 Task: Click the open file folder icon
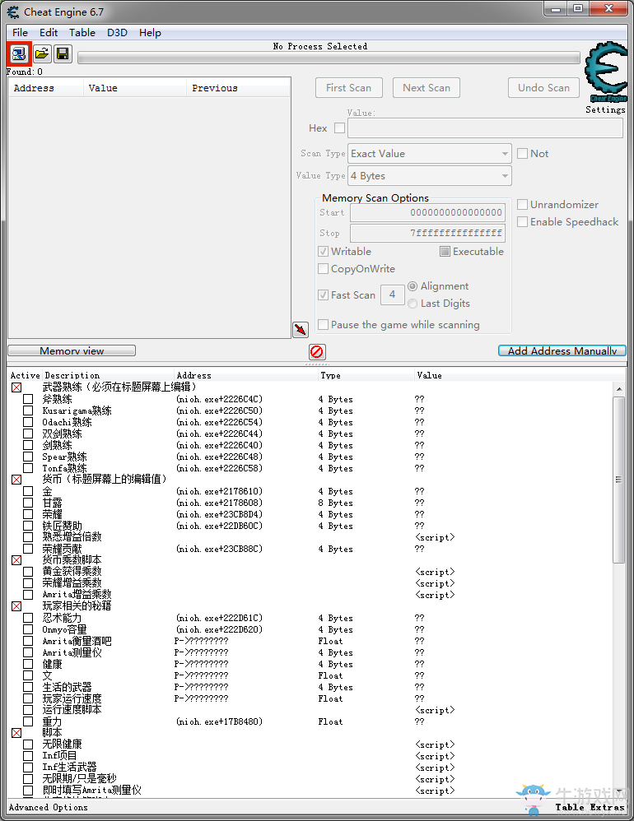[x=41, y=54]
